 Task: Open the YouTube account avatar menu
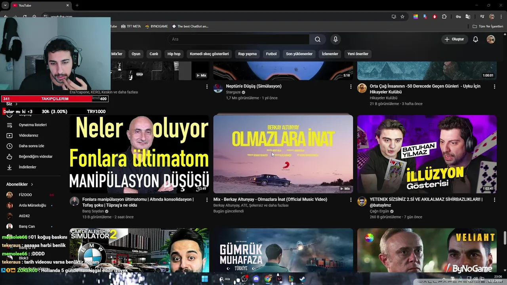(491, 39)
